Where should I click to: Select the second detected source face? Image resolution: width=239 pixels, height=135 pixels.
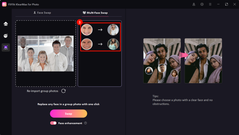pyautogui.click(x=87, y=44)
